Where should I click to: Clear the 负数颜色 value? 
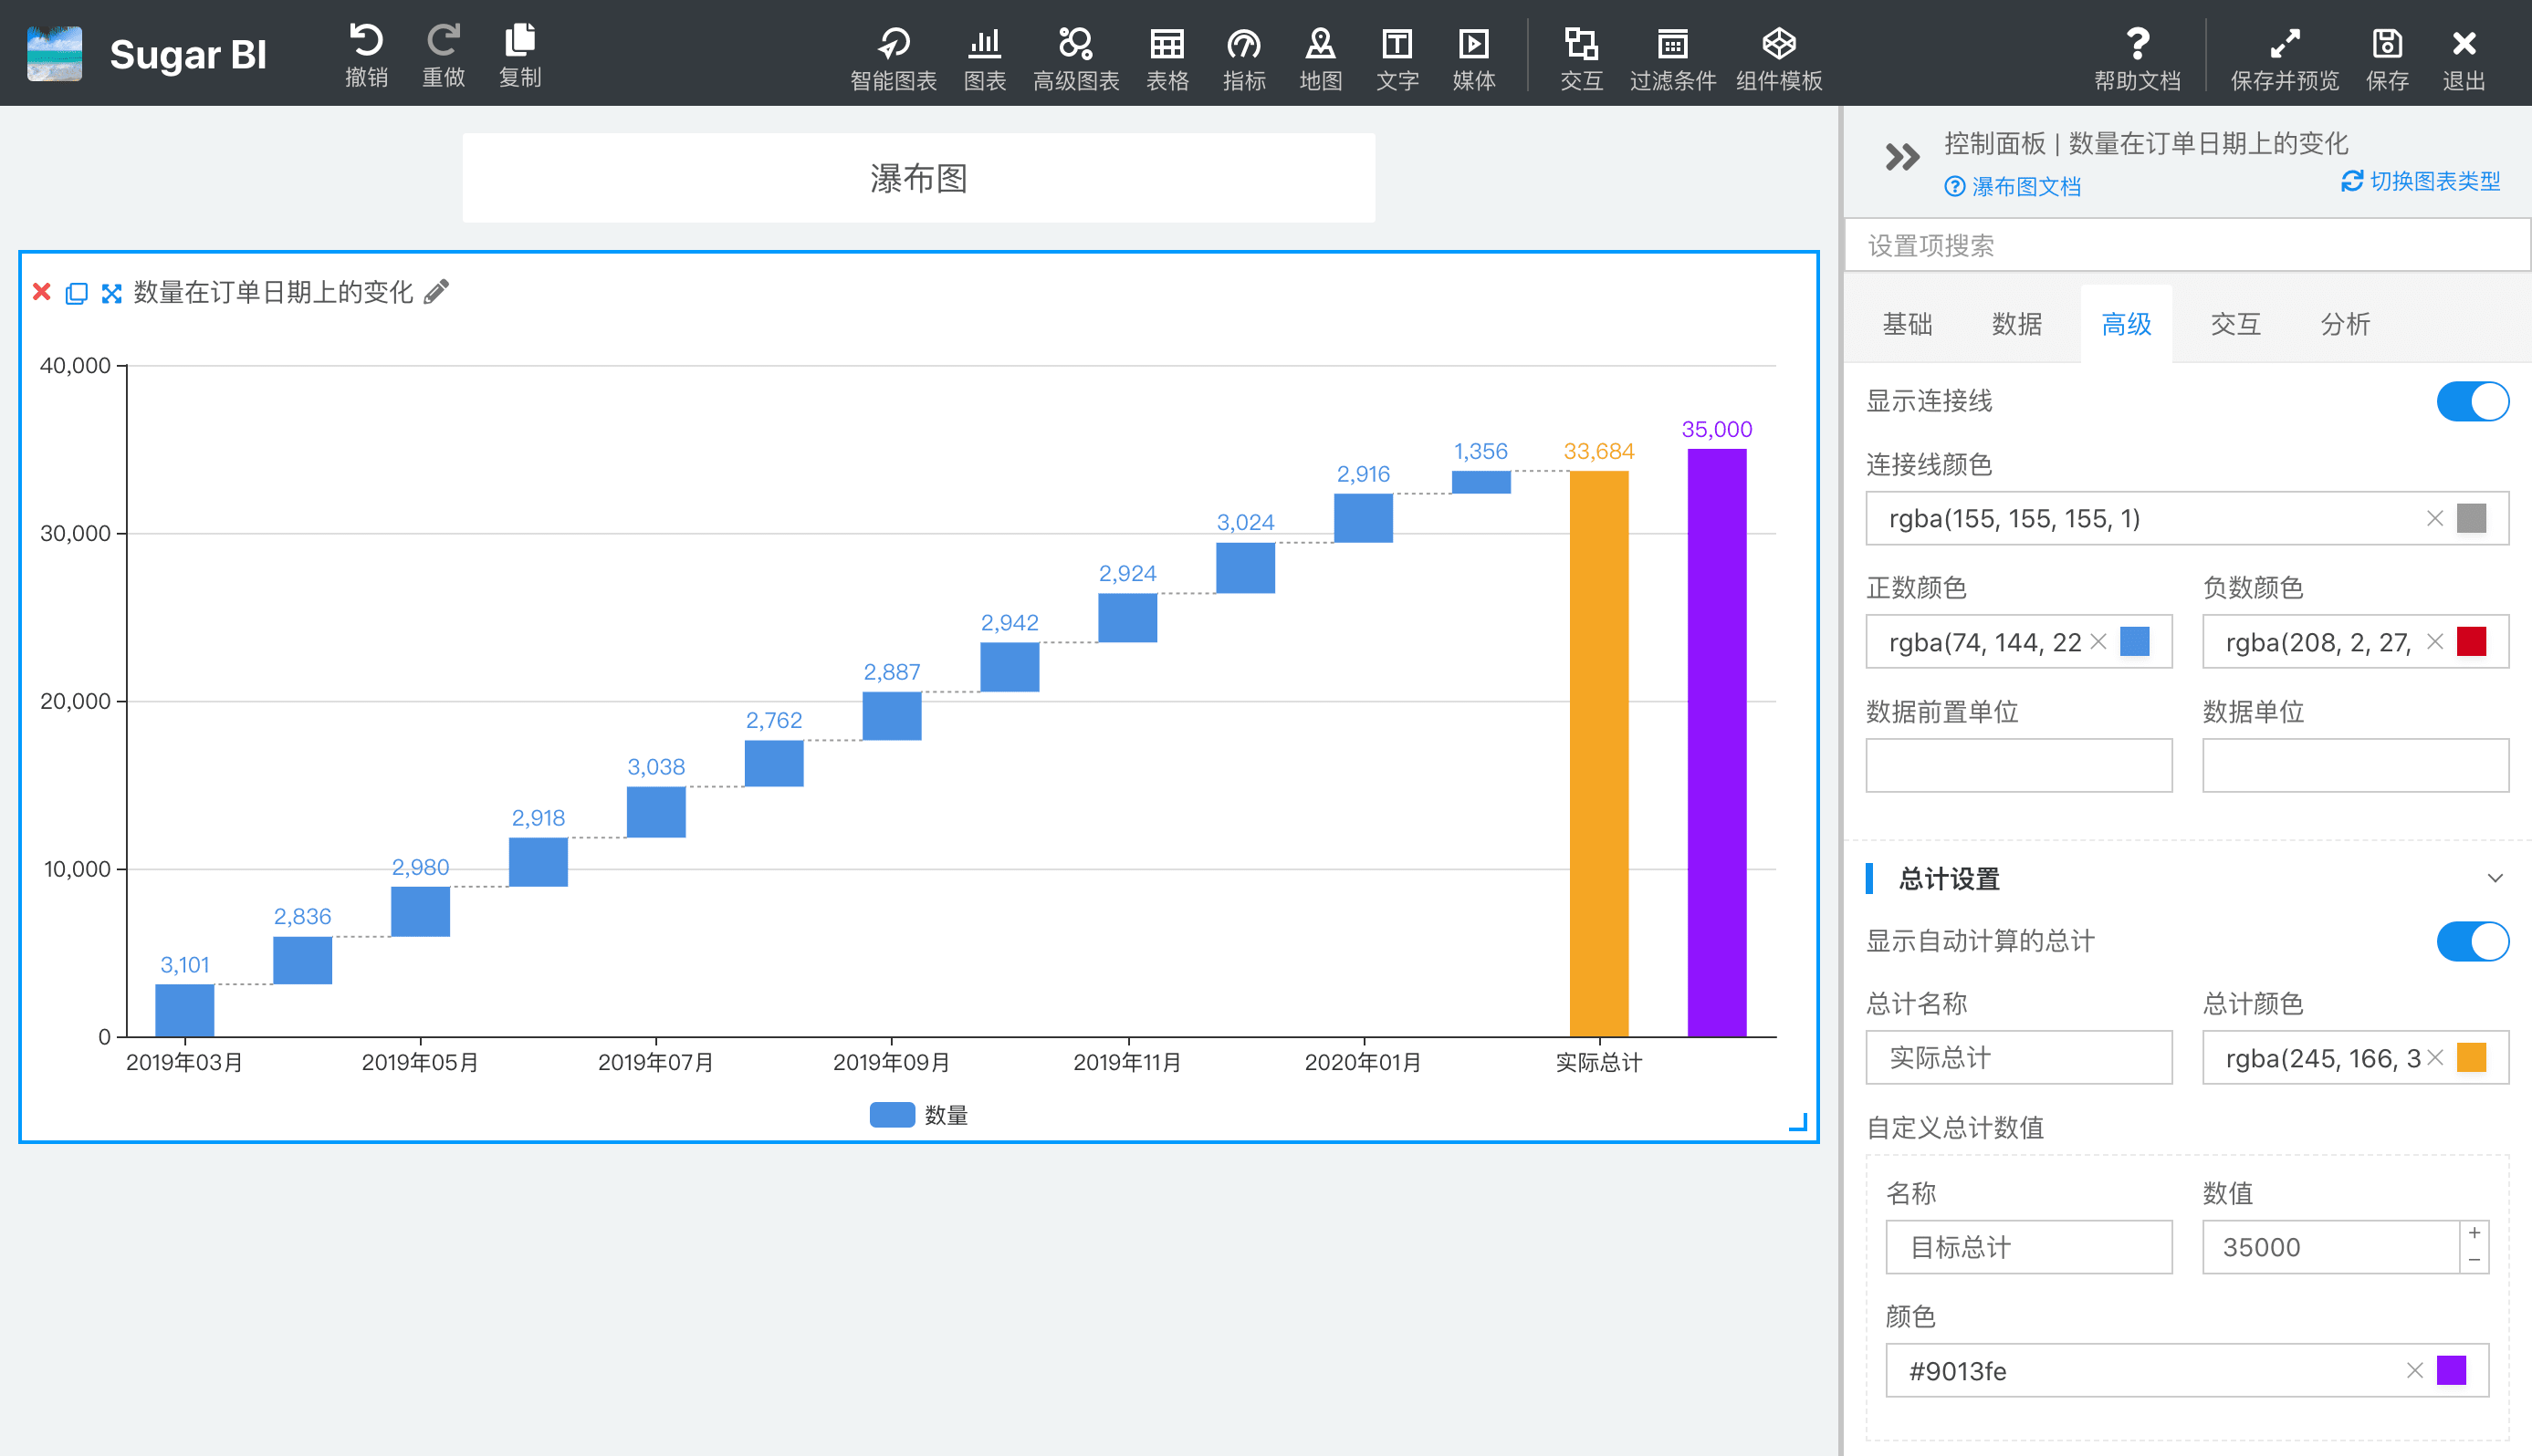[x=2435, y=642]
